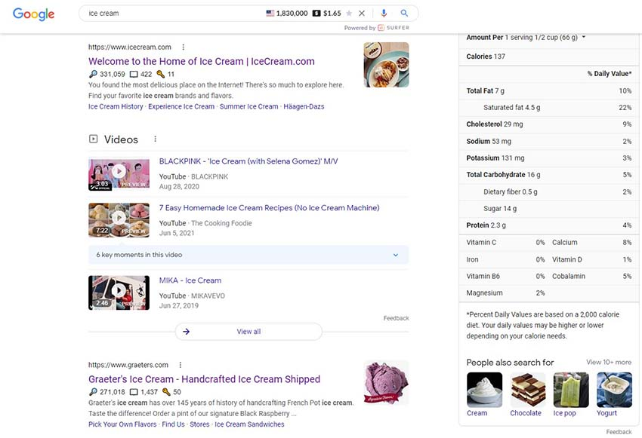
Task: Click the Saturated fat 4.5 g row
Action: (x=548, y=108)
